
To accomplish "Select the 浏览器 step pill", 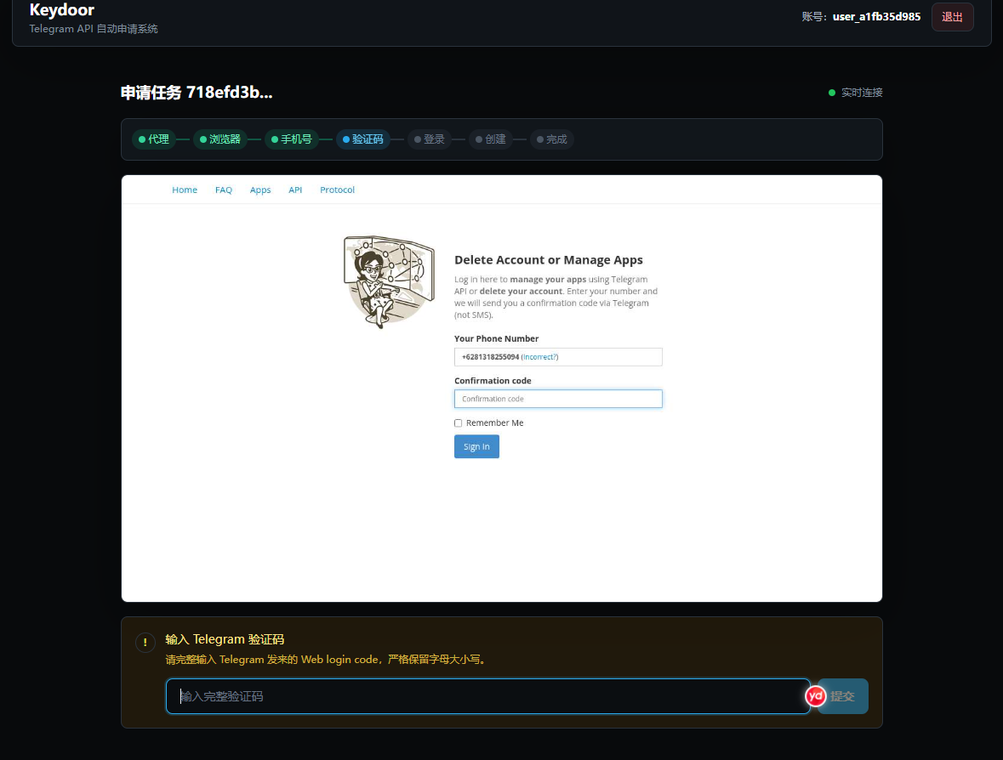I will pyautogui.click(x=220, y=139).
